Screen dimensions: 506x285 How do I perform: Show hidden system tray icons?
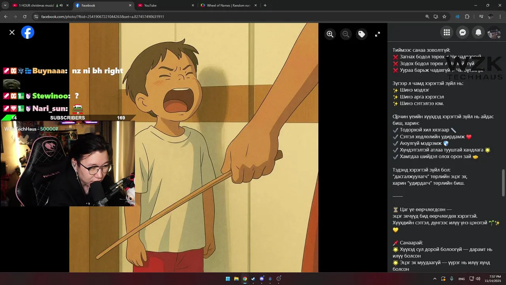(x=435, y=279)
